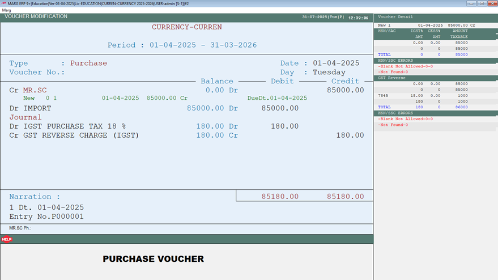The image size is (498, 280).
Task: Select the MR.SC credit ledger entry
Action: click(x=35, y=90)
